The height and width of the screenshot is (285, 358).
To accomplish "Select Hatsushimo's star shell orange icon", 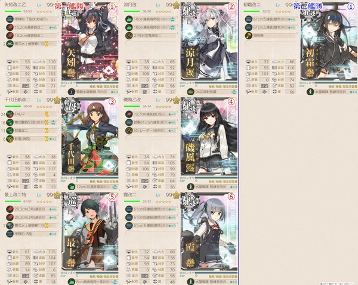I will [x=248, y=36].
